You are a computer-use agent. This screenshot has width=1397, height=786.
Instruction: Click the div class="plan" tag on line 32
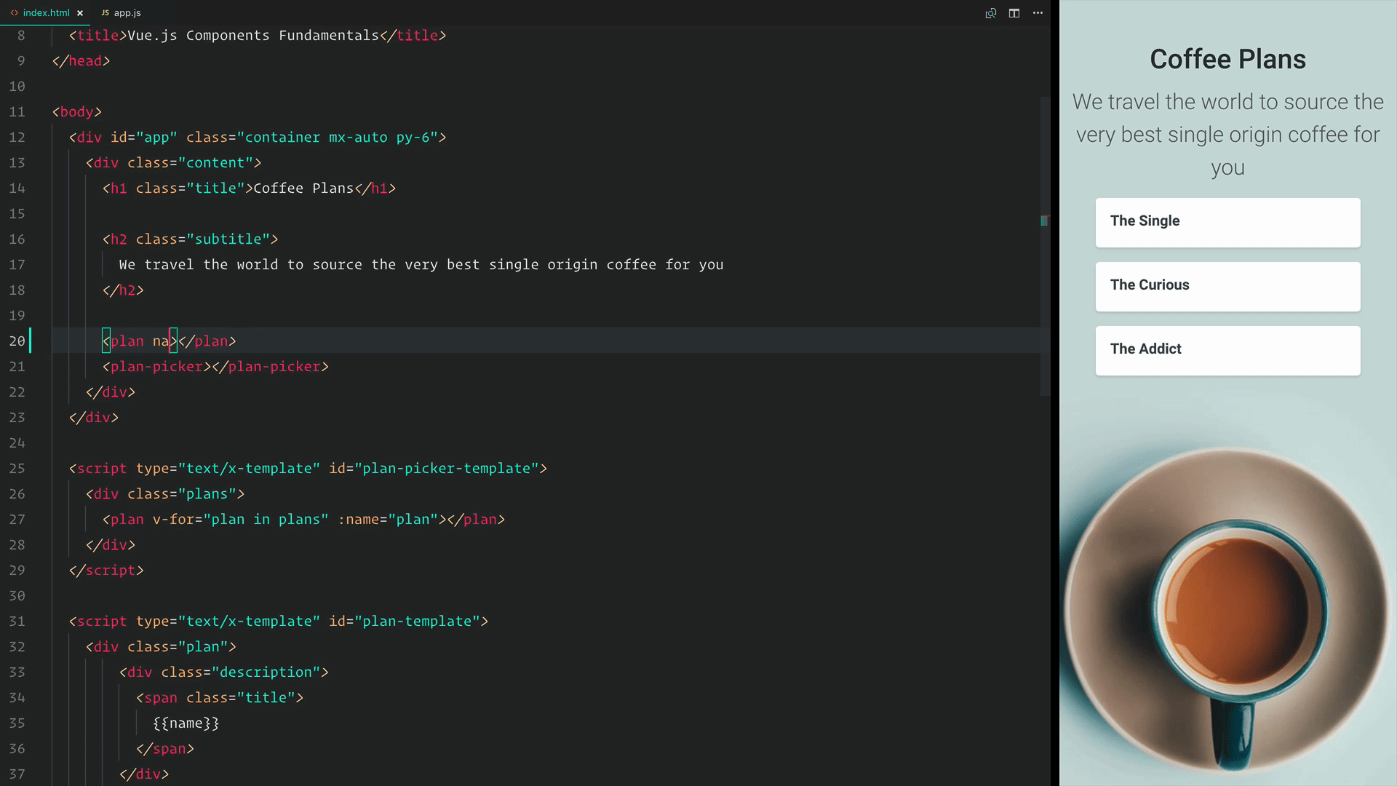click(x=161, y=646)
